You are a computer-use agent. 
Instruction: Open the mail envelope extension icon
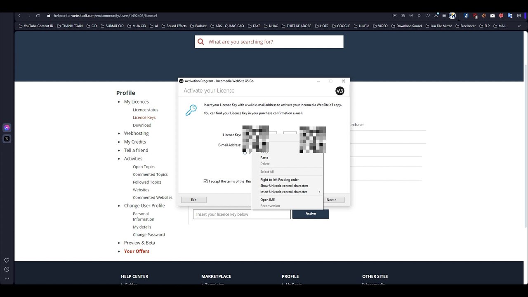tap(493, 16)
